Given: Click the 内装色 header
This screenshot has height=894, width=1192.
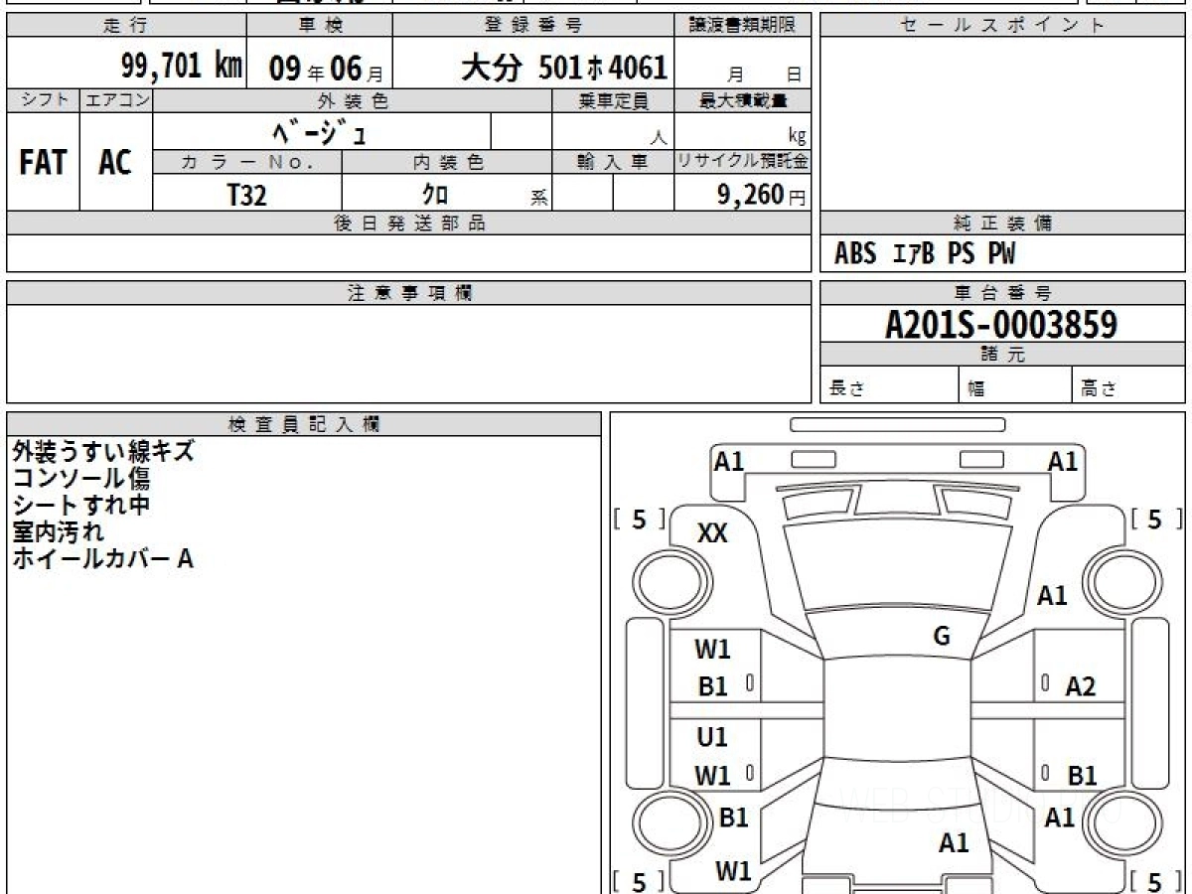Looking at the screenshot, I should coord(447,162).
